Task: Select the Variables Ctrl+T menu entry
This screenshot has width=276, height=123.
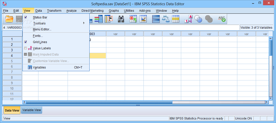Action: [56, 67]
